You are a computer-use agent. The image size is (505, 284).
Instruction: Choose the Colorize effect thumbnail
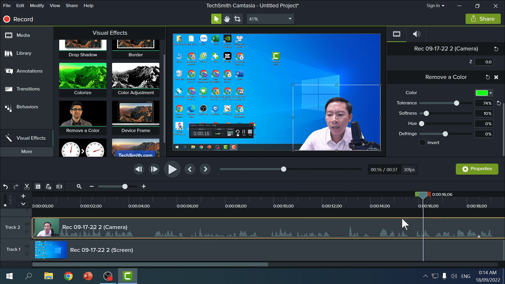point(83,76)
